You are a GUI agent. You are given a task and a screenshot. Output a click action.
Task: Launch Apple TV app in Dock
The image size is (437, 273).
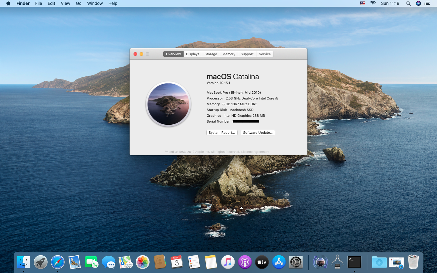[x=262, y=262]
